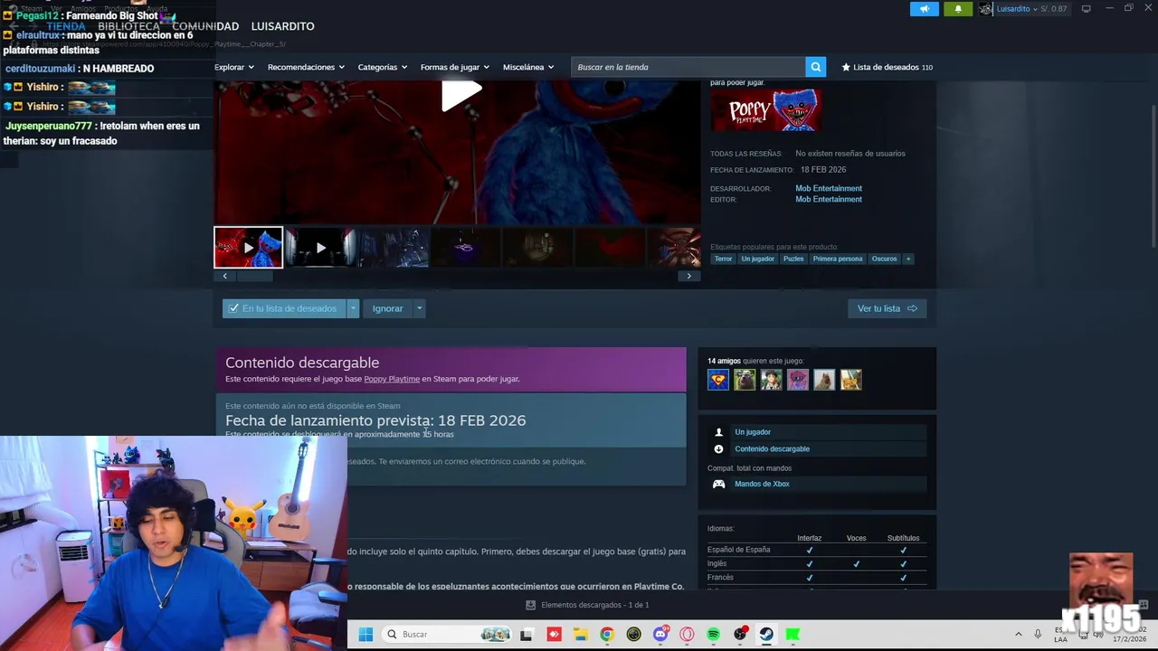This screenshot has width=1158, height=651.
Task: Open the 'Formas de jugar' dropdown menu
Action: [454, 67]
